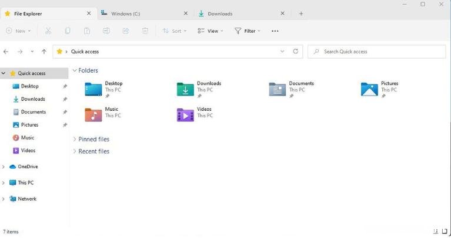Unpin Pictures using sidebar pin icon
451x238 pixels.
pyautogui.click(x=65, y=125)
